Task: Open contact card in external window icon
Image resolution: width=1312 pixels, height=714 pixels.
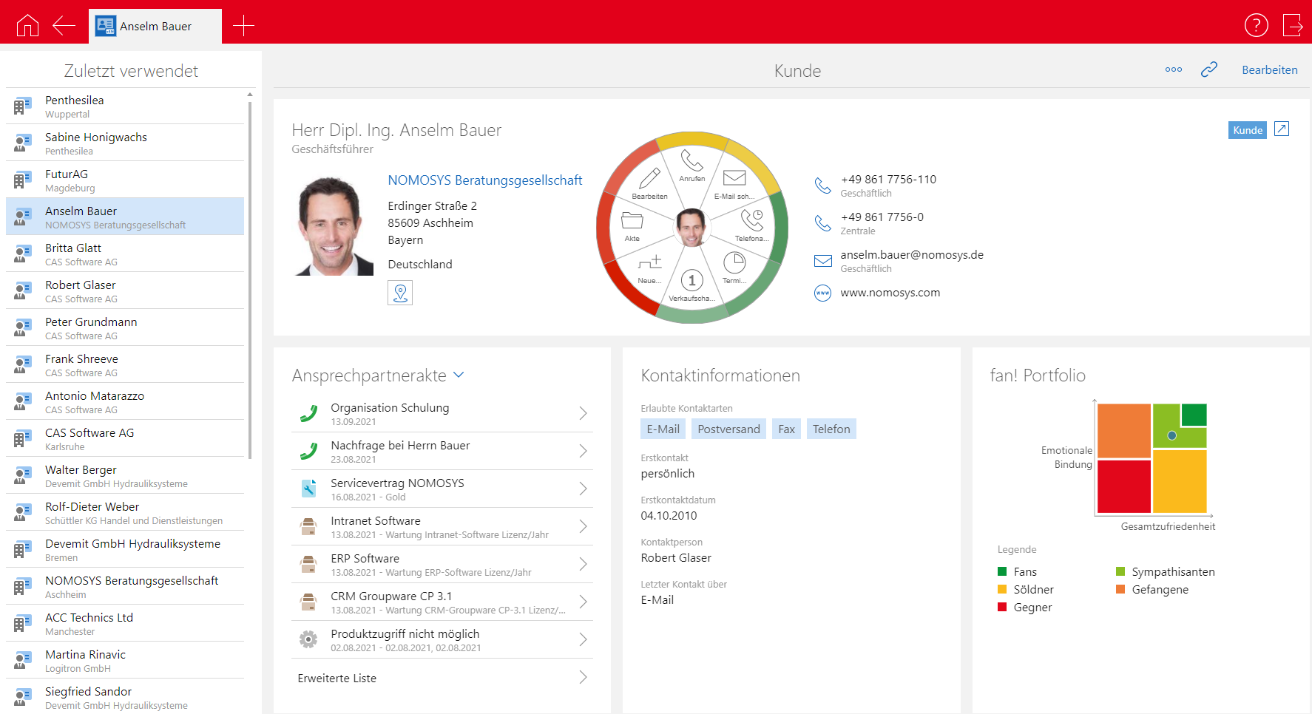Action: click(x=1282, y=129)
